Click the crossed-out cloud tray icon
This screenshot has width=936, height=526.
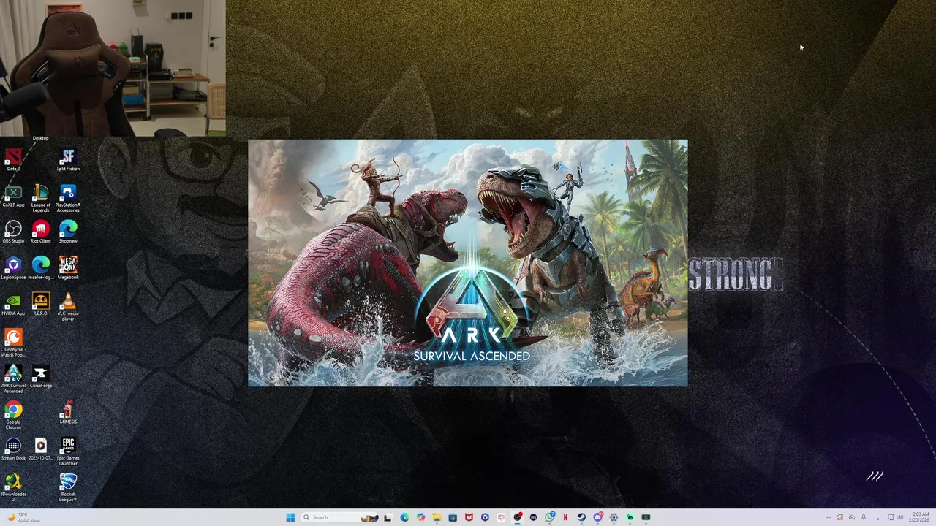point(852,517)
